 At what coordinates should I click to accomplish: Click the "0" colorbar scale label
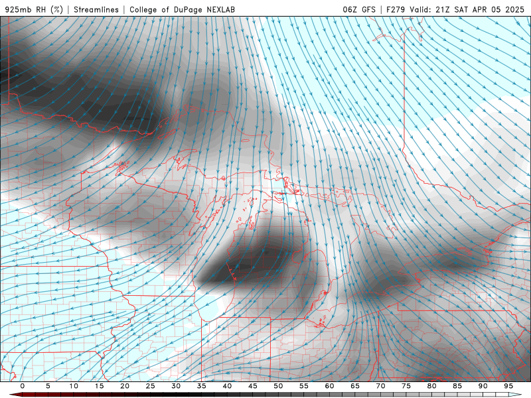click(23, 386)
